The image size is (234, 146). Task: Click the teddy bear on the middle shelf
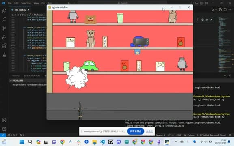click(x=91, y=39)
